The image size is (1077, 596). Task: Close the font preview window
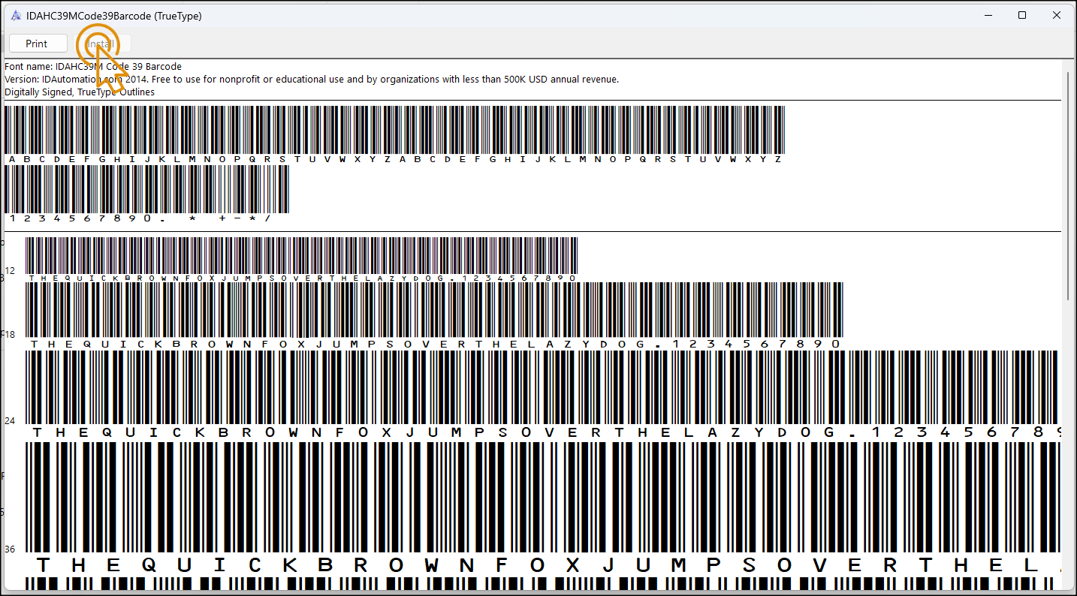(1057, 15)
